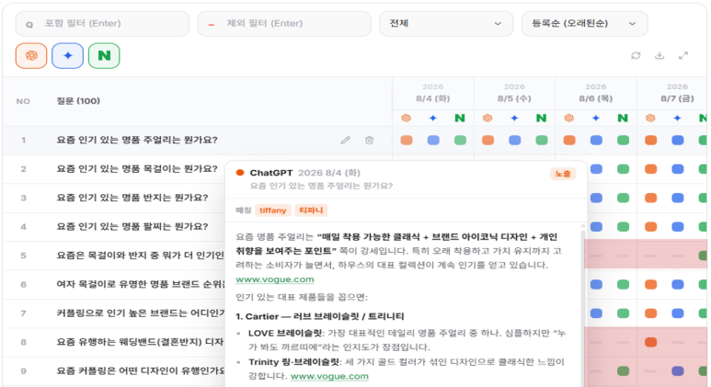711x387 pixels.
Task: Click row 1 Gemini blue cell for 8/7
Action: tap(678, 140)
